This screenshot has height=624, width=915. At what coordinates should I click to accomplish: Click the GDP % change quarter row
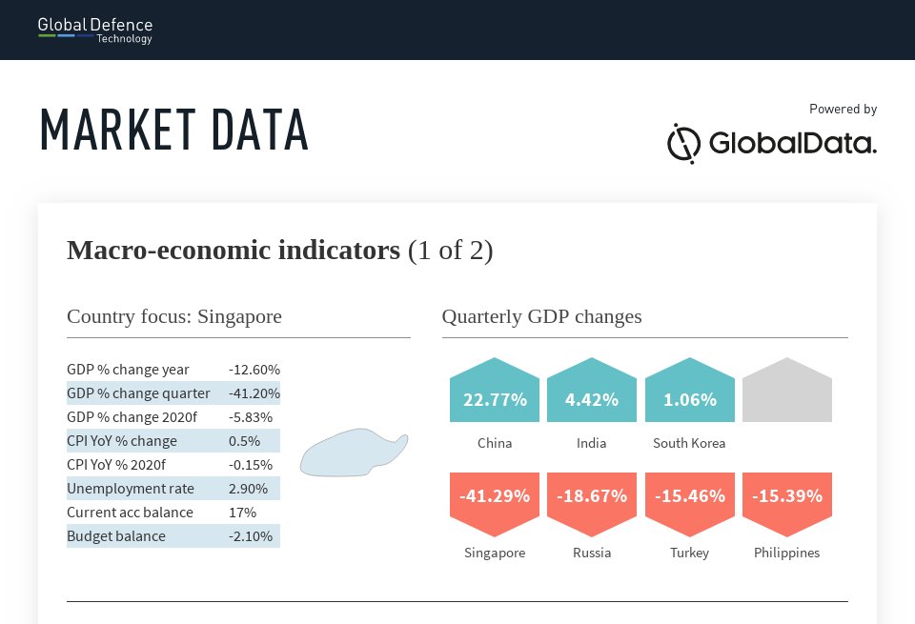pyautogui.click(x=173, y=393)
